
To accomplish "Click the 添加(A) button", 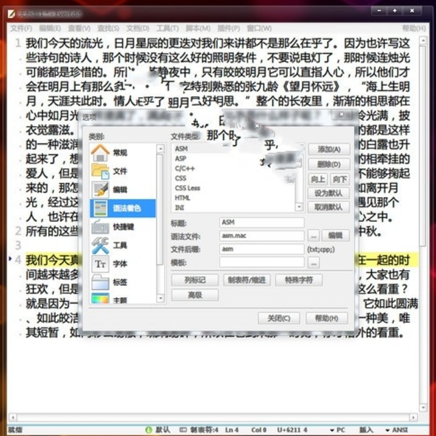I will tap(329, 150).
